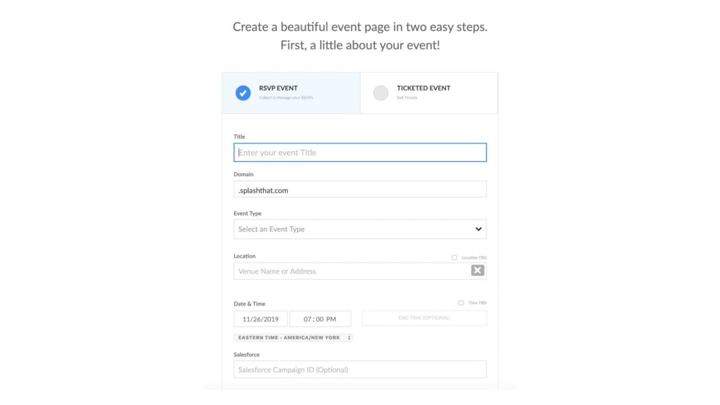Open the Eastern Time timezone selector

pyautogui.click(x=292, y=337)
